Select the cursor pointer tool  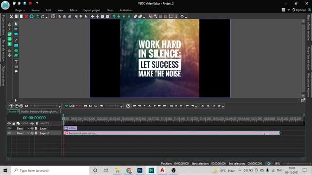(x=16, y=24)
